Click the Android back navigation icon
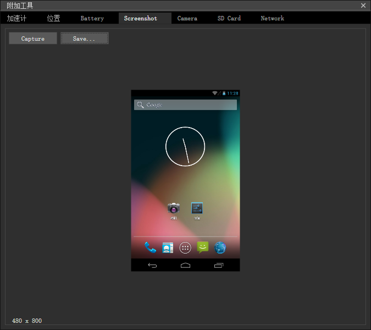 152,266
